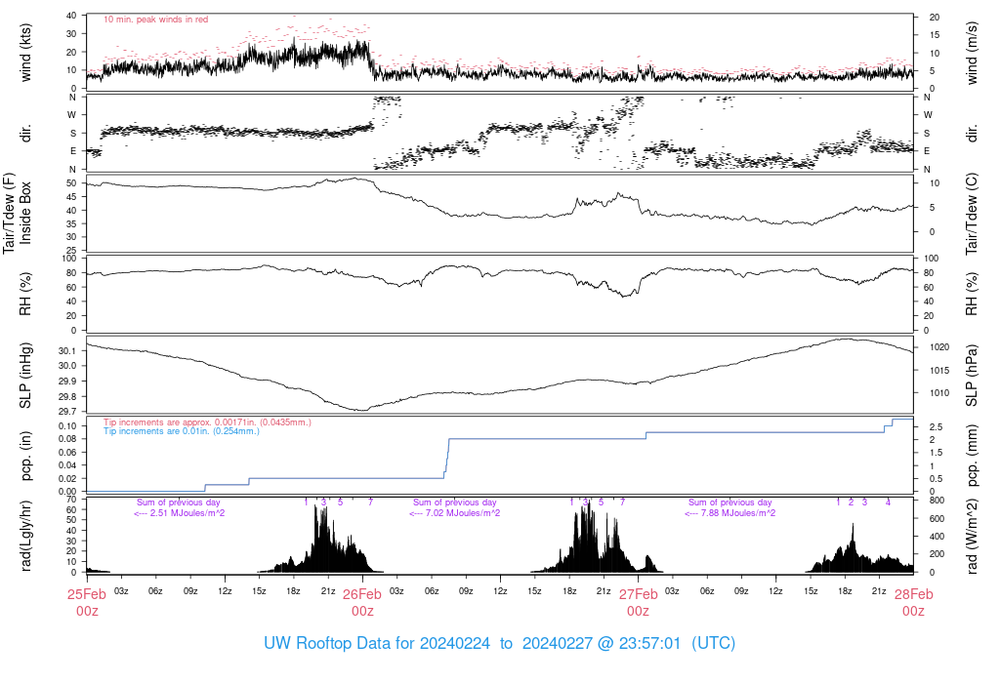Click the '27Feb 00z' date label
1000x683 pixels.
pyautogui.click(x=638, y=602)
